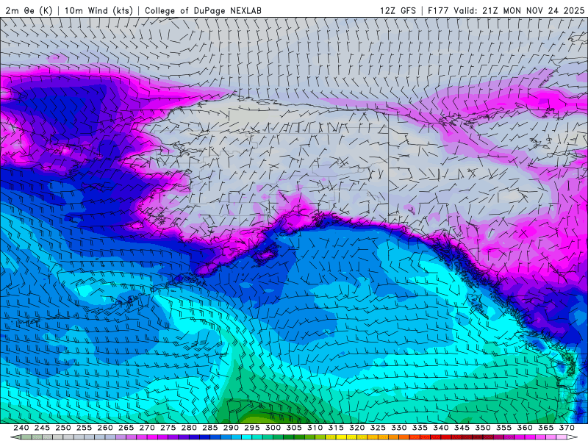Click the 240 colorbar label
The width and height of the screenshot is (588, 441).
(21, 428)
